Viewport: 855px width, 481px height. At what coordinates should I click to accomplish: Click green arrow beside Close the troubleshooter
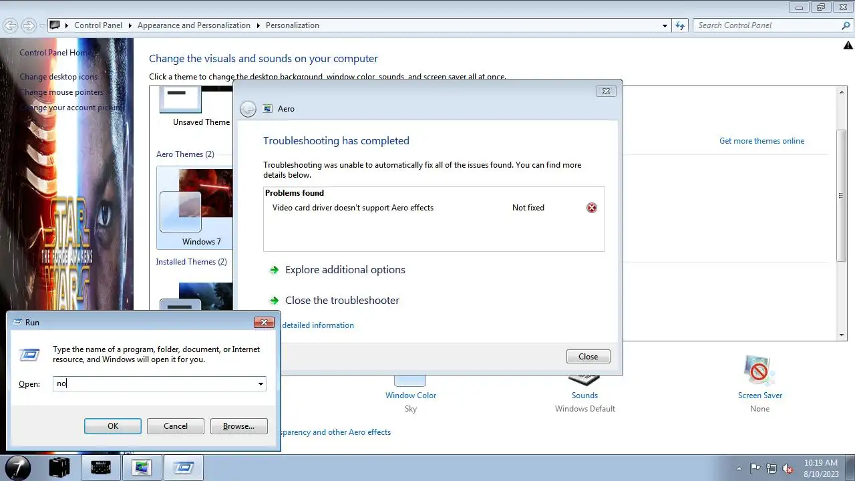click(274, 301)
